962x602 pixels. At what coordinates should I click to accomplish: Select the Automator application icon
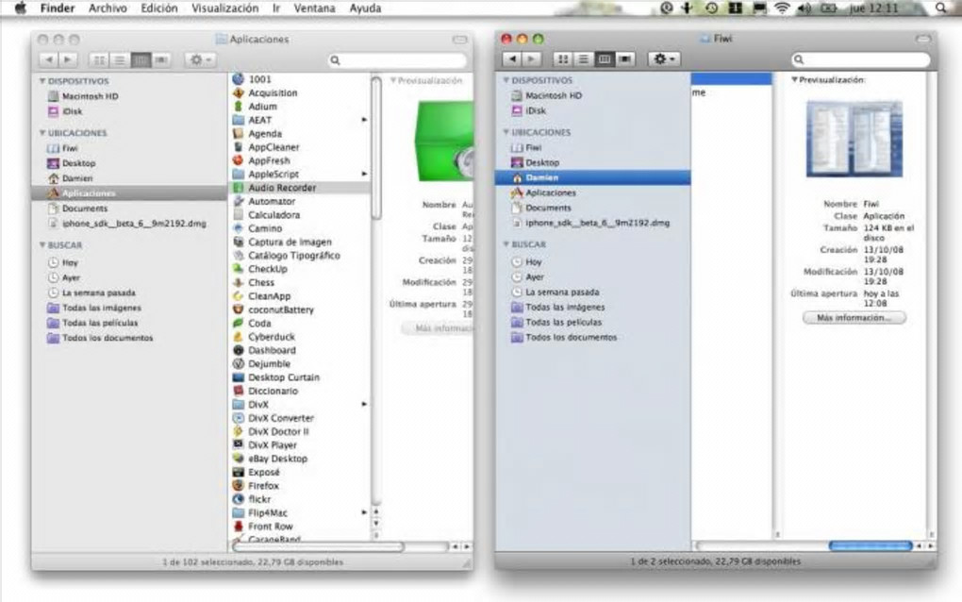click(239, 201)
